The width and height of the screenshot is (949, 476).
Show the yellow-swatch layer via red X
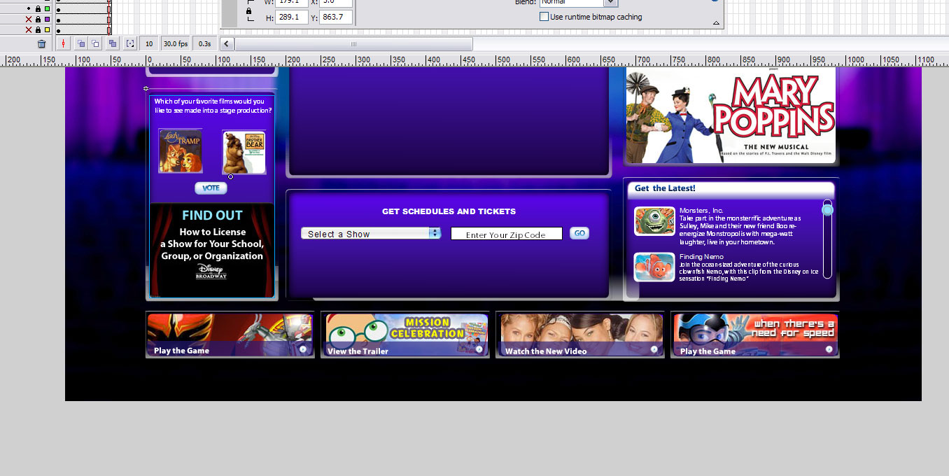click(29, 30)
